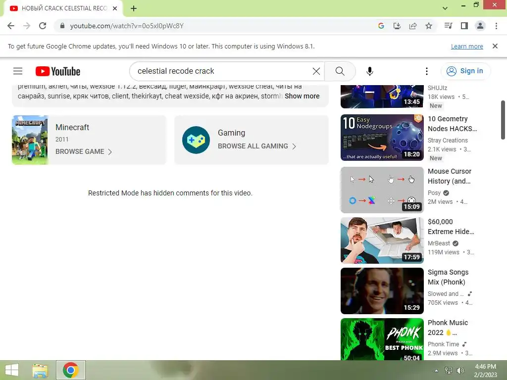The image size is (507, 380).
Task: Open the 10 Easy Nodegroups thumbnail
Action: 382,138
